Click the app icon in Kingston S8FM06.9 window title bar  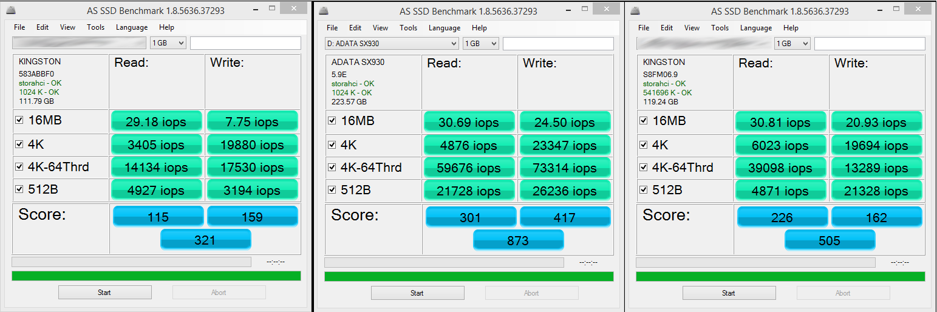pyautogui.click(x=636, y=10)
